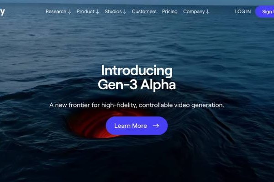The height and width of the screenshot is (182, 274).
Task: Select the word high-fidelity in the tagline
Action: point(119,105)
